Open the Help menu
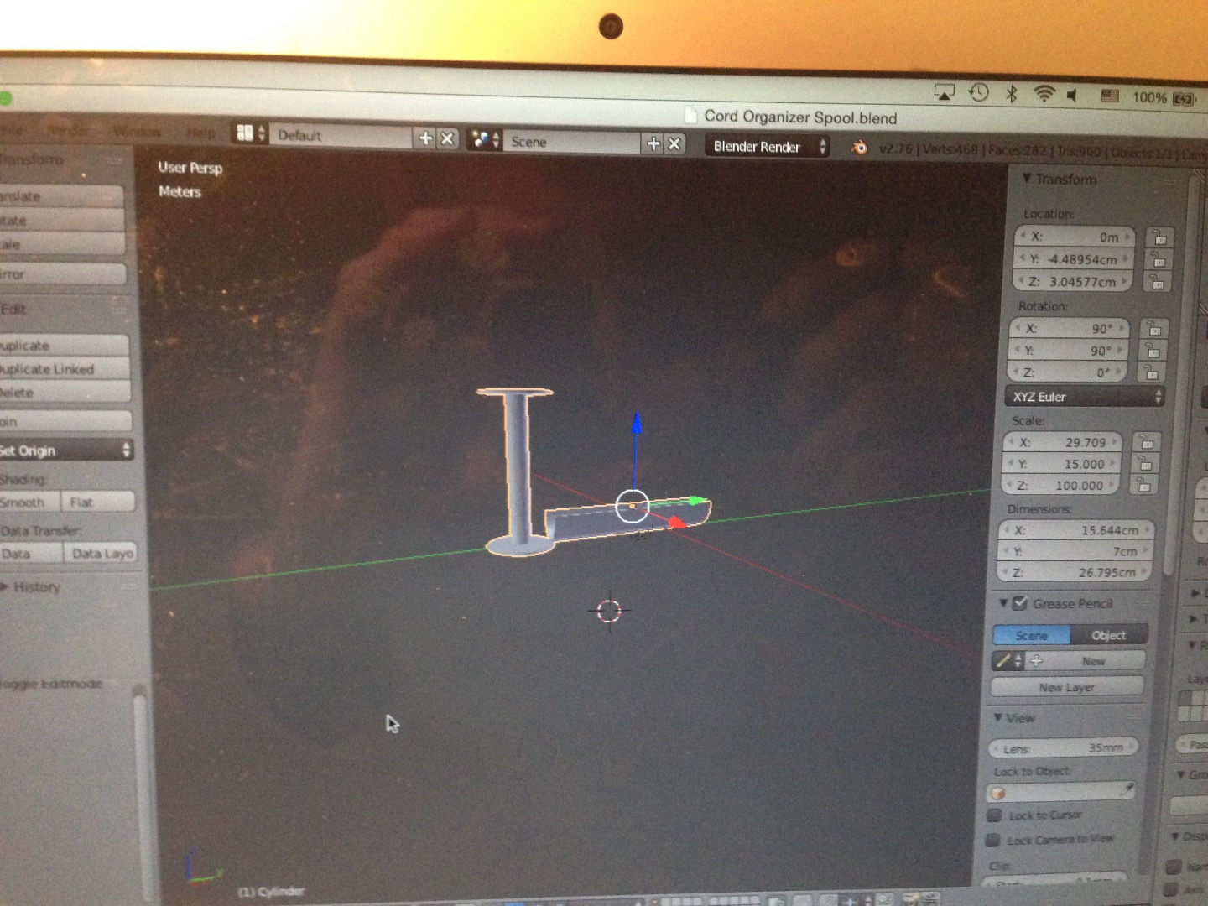The height and width of the screenshot is (906, 1208). click(x=200, y=133)
